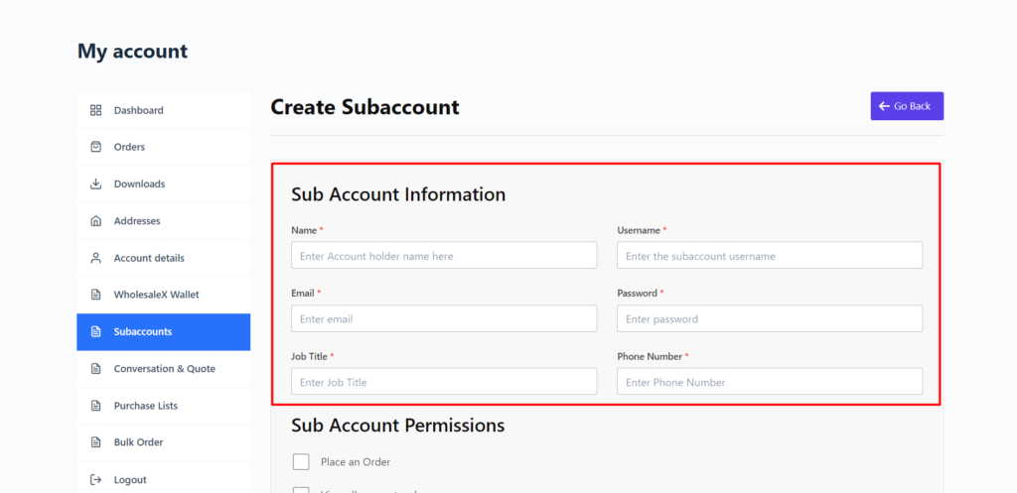
Task: Go to Purchase Lists
Action: coord(164,406)
